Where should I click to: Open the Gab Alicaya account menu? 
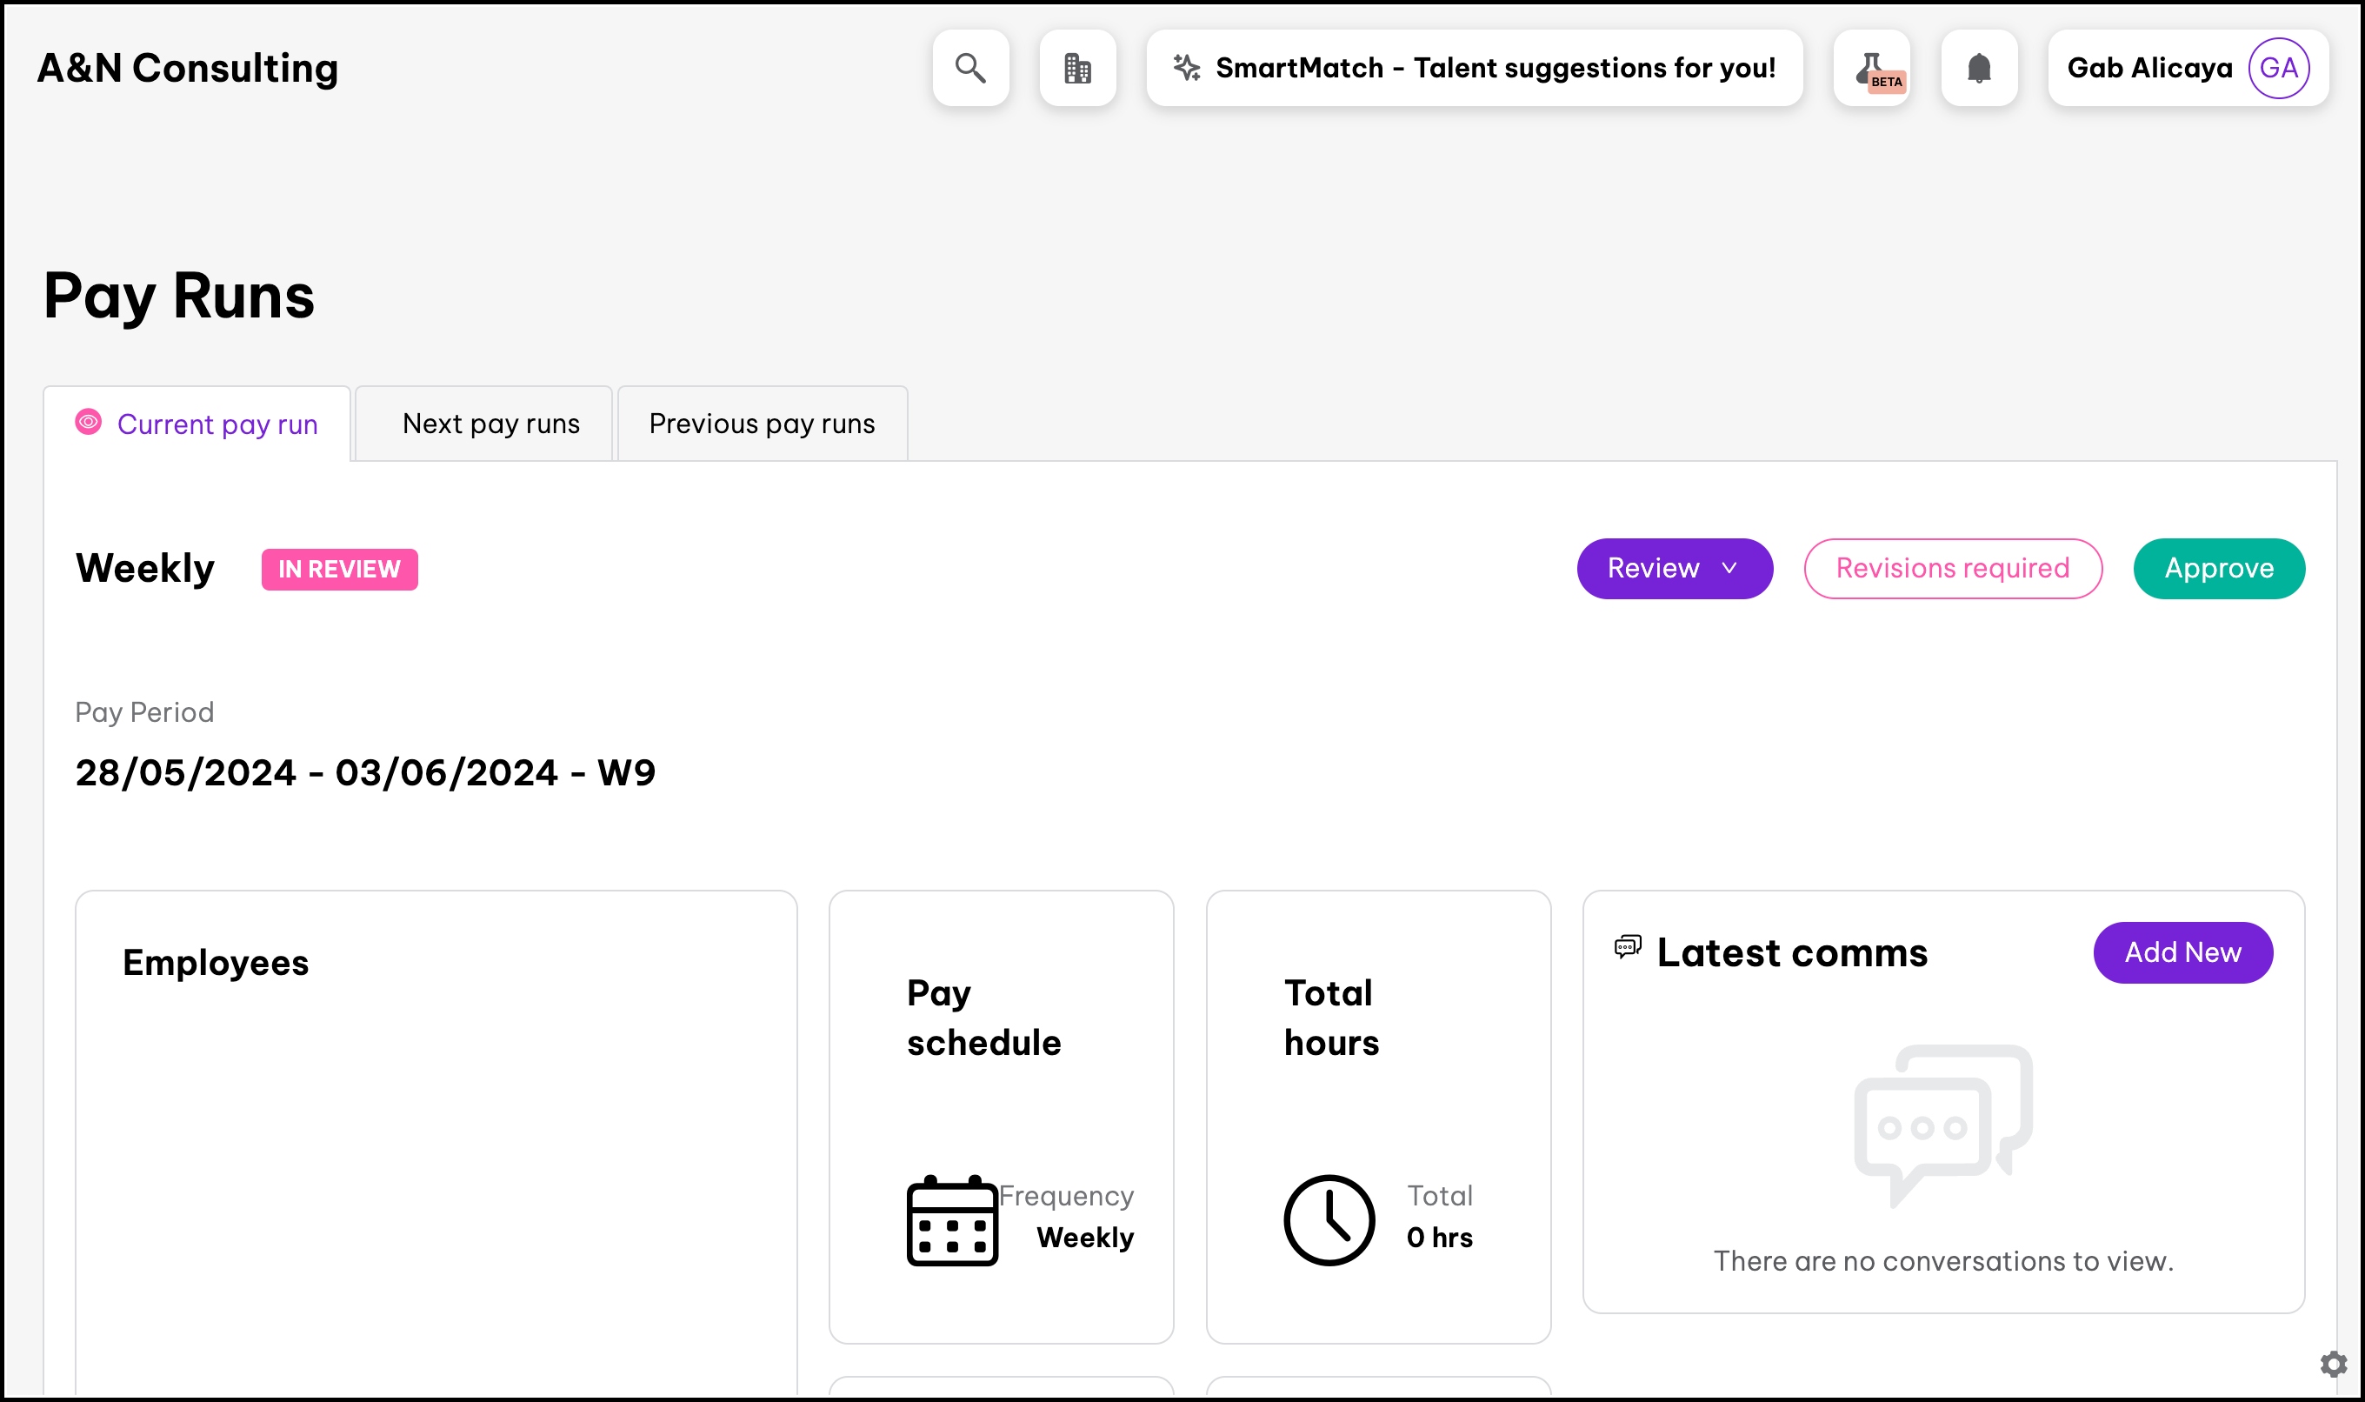[x=2149, y=68]
